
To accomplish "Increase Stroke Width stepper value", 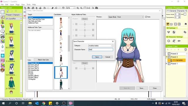I will point(179,14).
